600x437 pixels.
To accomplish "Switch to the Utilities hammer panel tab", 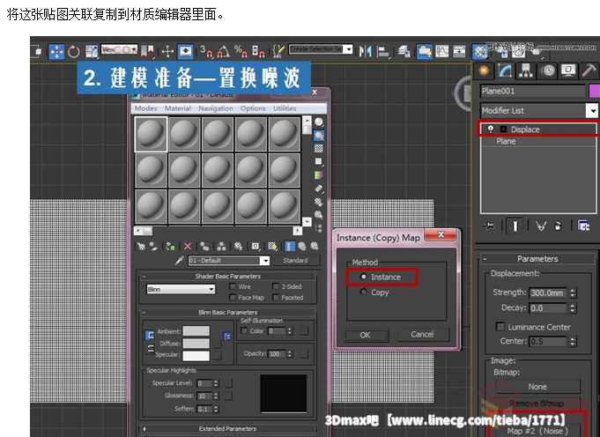I will [589, 70].
